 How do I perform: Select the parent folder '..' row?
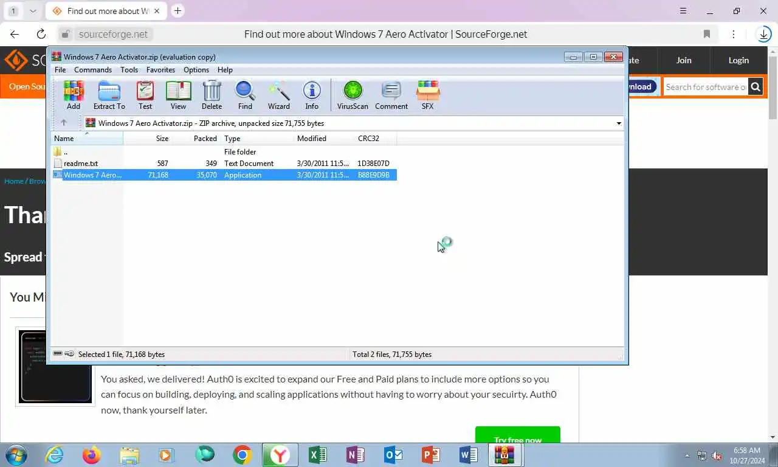click(224, 152)
